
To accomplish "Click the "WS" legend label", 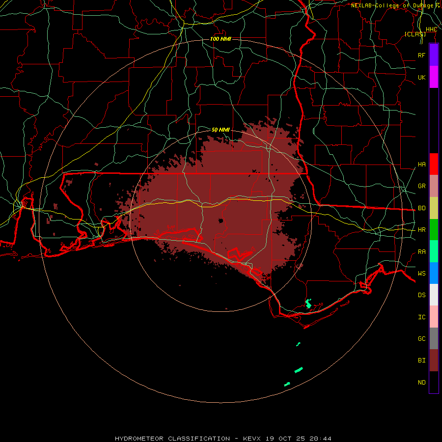I will [421, 273].
